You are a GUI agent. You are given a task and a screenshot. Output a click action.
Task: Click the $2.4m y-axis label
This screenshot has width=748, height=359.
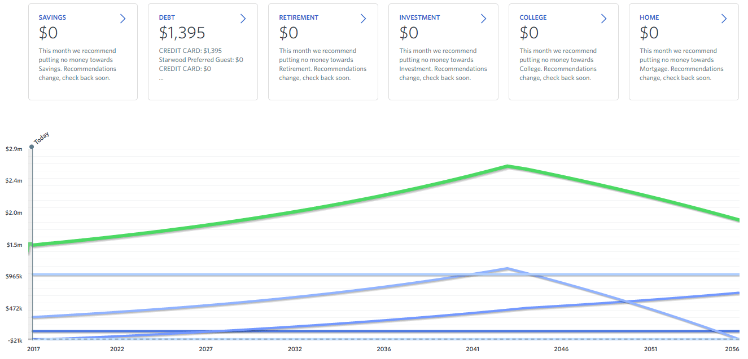click(x=14, y=181)
